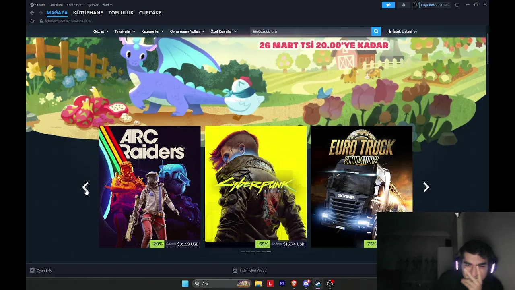Open Adobe Premiere Pro from taskbar
This screenshot has width=515, height=290.
(282, 284)
